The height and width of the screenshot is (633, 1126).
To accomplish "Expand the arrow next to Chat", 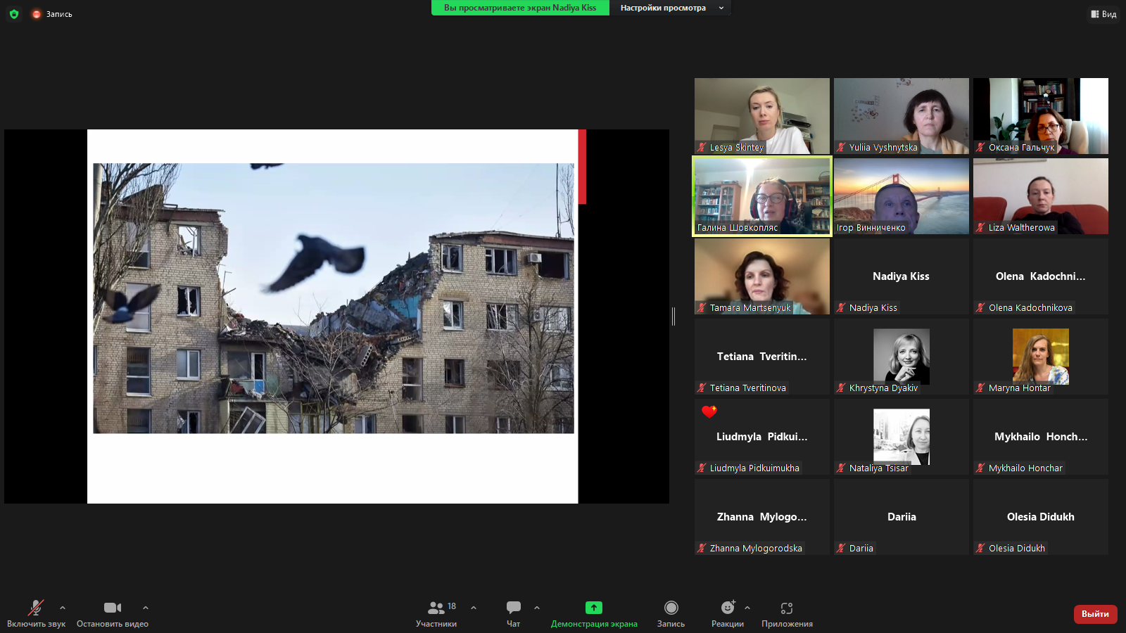I will tap(537, 608).
